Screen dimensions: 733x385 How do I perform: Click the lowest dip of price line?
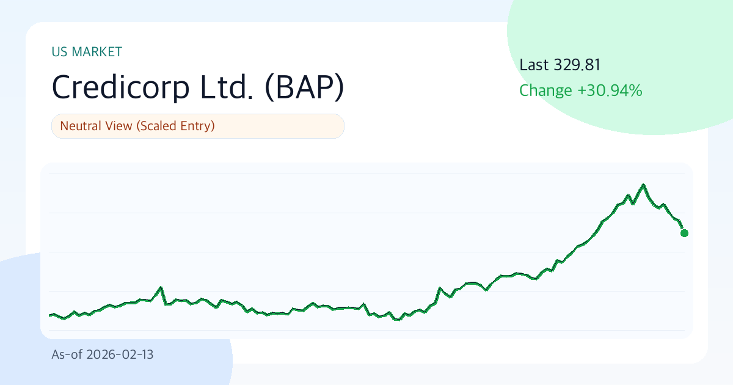(398, 319)
